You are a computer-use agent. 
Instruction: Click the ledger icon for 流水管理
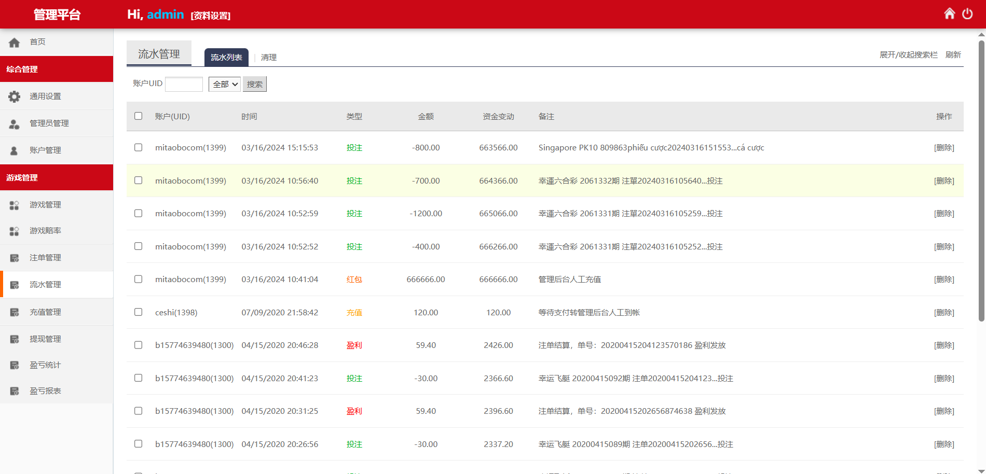15,285
